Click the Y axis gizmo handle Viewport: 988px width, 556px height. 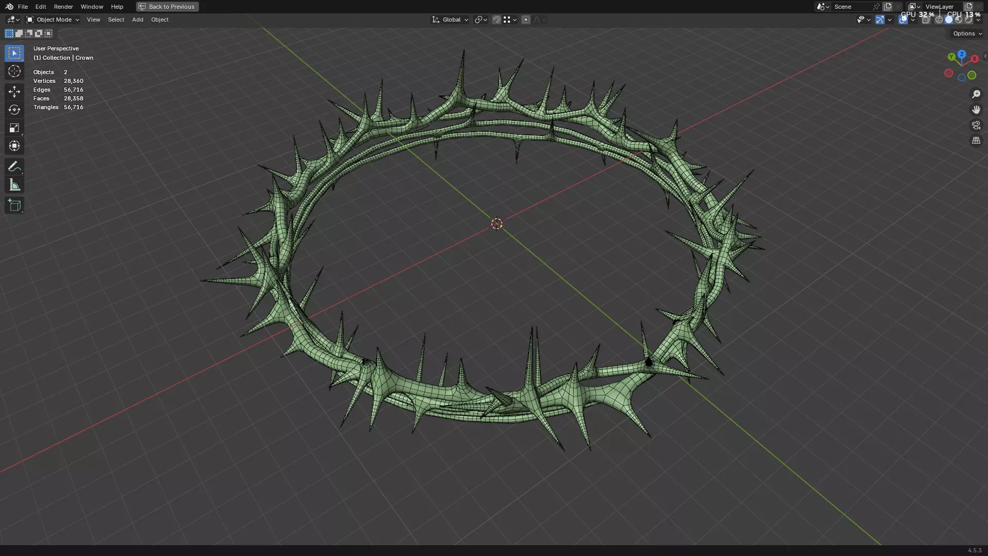click(x=951, y=57)
